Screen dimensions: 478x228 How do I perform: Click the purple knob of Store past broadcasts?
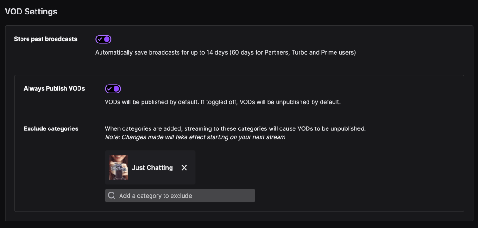[107, 39]
